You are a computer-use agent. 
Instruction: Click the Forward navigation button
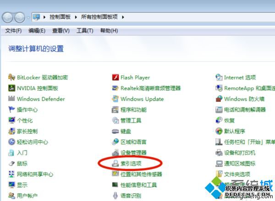[x=19, y=17]
